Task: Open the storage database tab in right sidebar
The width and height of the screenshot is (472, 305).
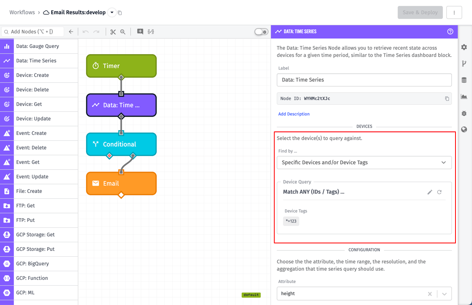Action: [x=464, y=80]
